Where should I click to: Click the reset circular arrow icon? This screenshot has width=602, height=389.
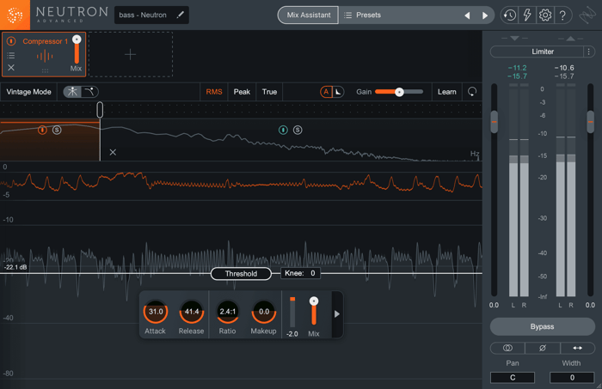point(472,92)
